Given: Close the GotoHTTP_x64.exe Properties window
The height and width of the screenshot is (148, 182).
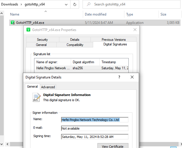Looking at the screenshot, I should pyautogui.click(x=135, y=30).
